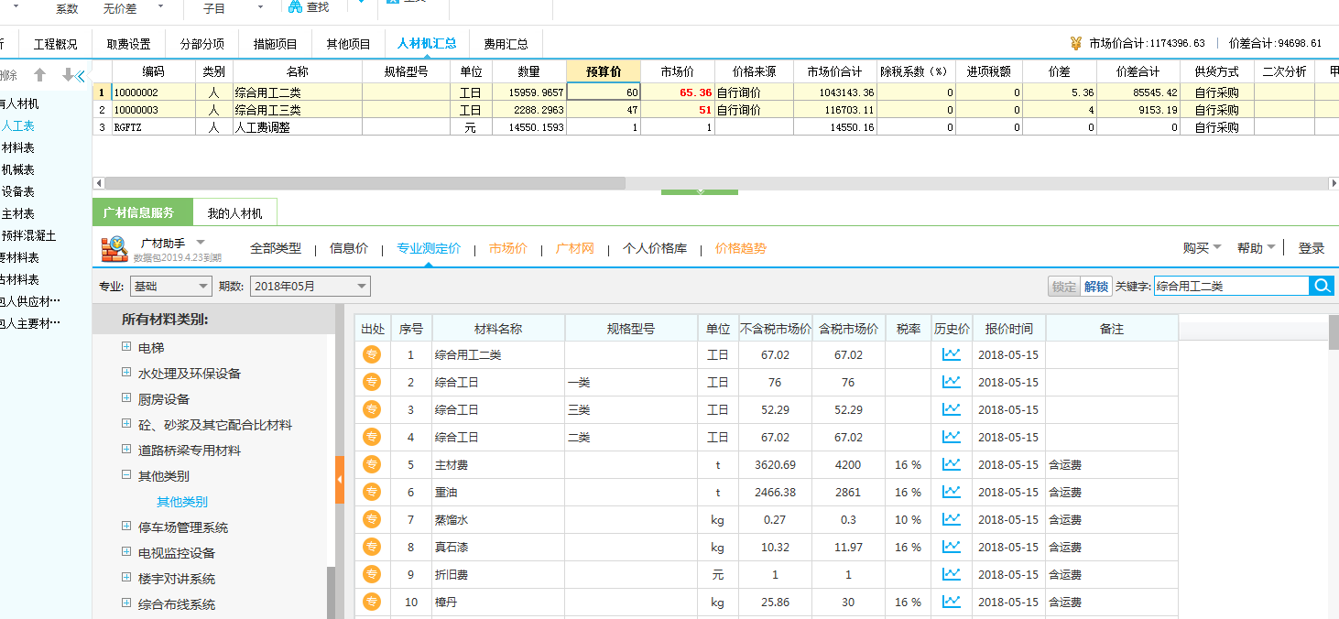Open the 广材网 link
The width and height of the screenshot is (1339, 619).
tap(575, 248)
